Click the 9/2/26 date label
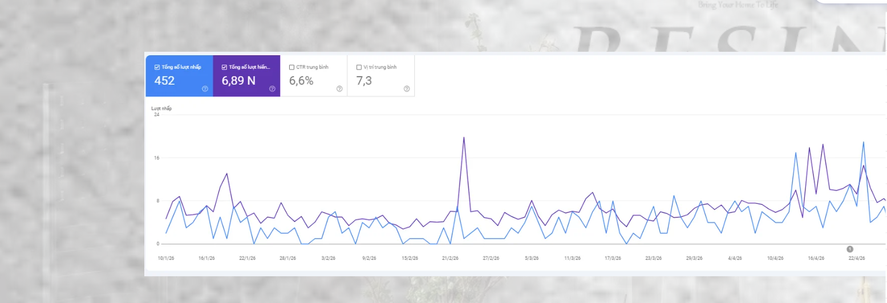The image size is (887, 303). (x=369, y=258)
